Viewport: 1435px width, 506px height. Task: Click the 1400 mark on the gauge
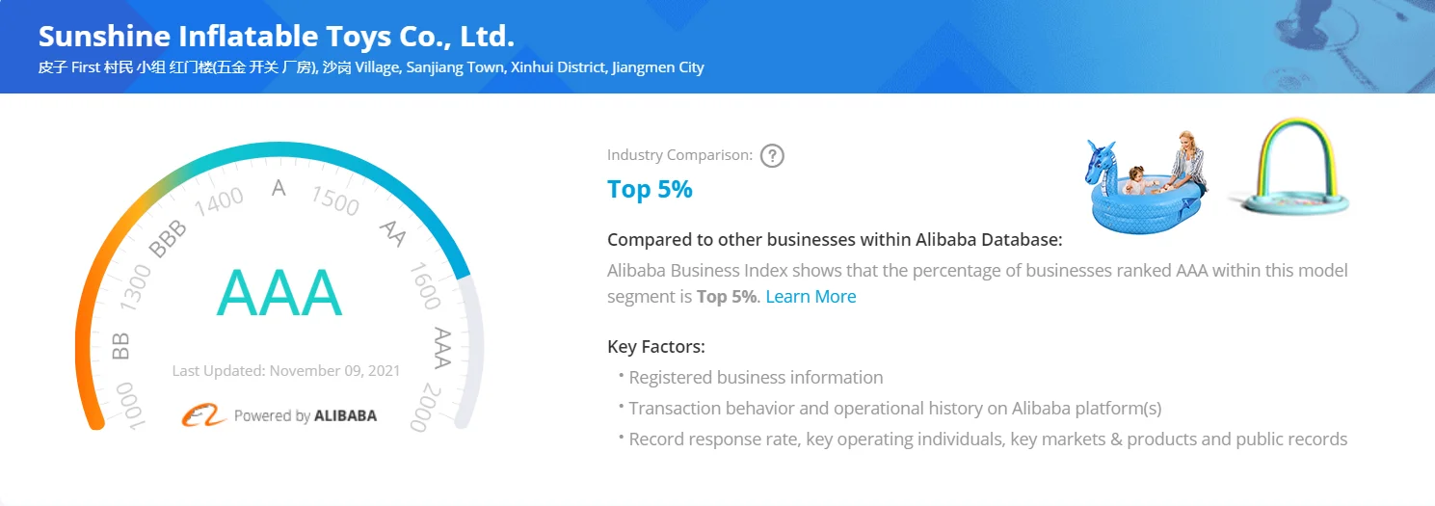pos(219,200)
